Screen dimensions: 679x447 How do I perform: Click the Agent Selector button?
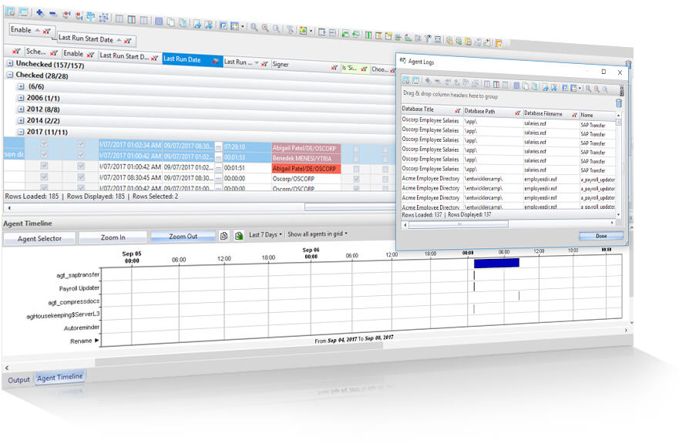(x=39, y=239)
